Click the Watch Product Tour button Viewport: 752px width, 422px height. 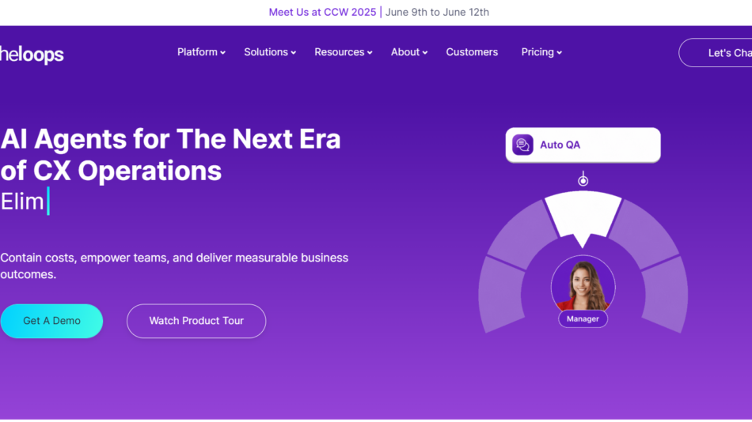coord(196,321)
